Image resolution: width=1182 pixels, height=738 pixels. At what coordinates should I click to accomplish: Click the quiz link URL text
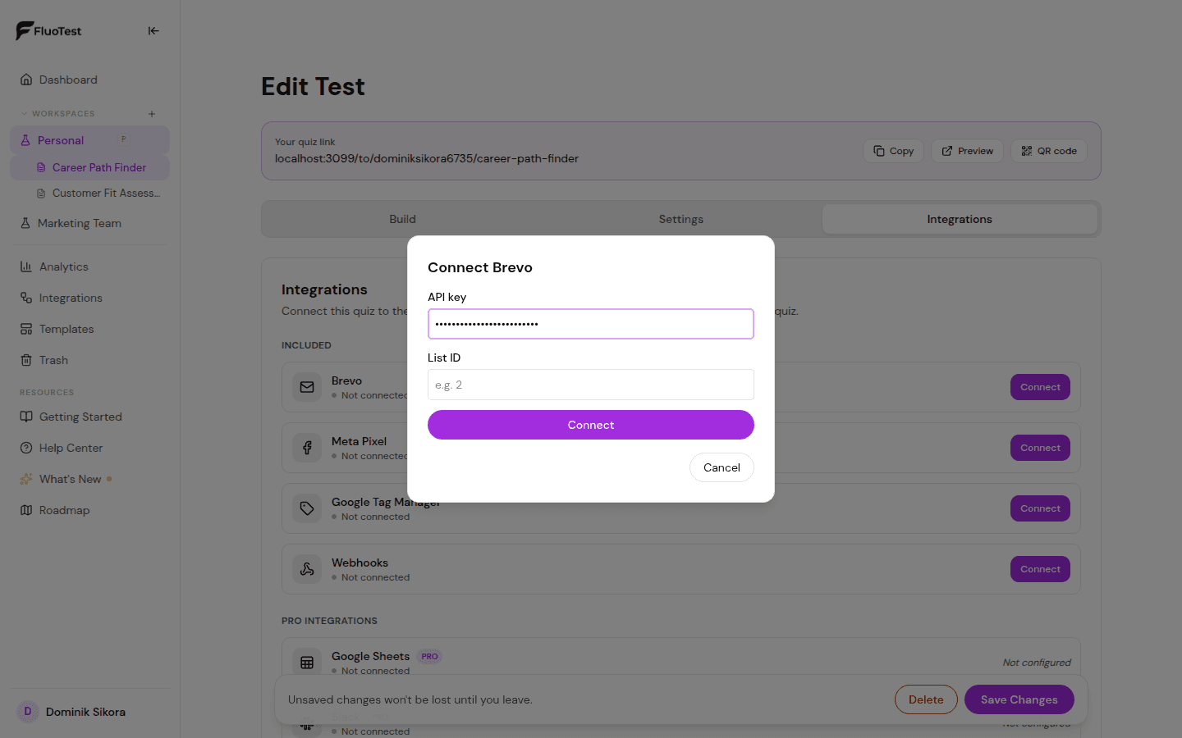pos(427,158)
